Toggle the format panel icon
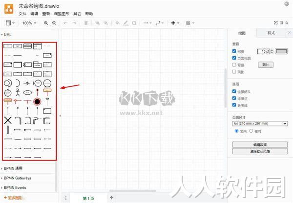Viewport: 293px width, 203px height. pos(281,23)
